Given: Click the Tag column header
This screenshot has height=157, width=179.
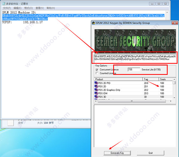Looking at the screenshot, I should point(151,79).
